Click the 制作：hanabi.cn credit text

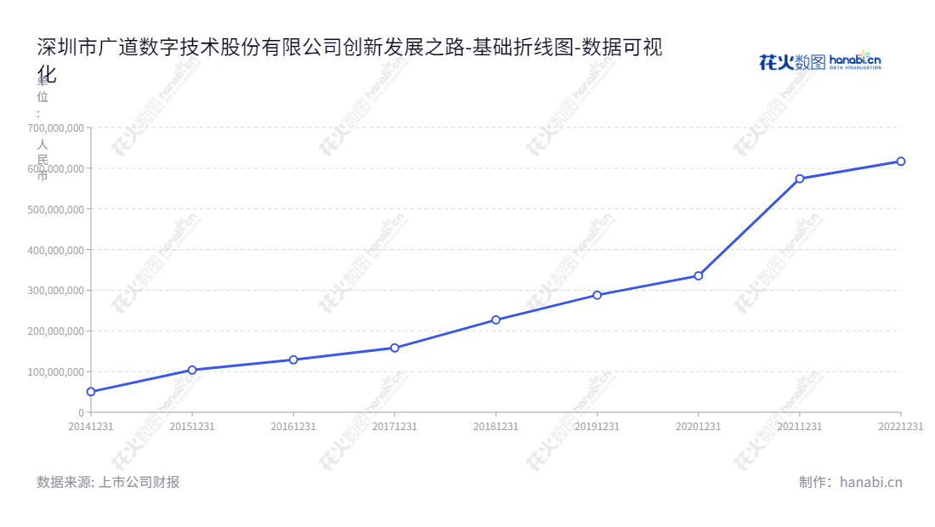[850, 482]
